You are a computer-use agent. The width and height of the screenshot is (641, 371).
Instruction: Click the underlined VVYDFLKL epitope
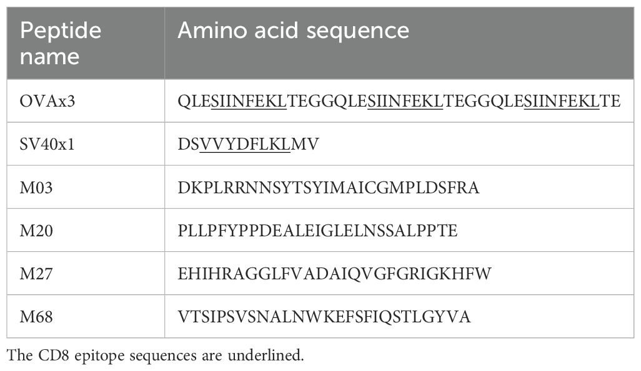(245, 145)
